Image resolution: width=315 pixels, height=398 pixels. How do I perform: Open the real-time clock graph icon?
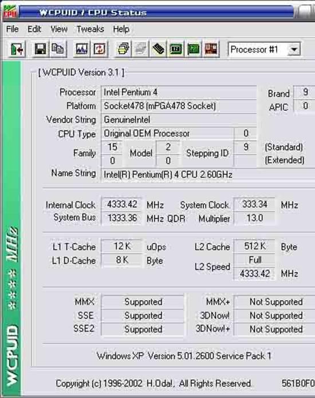[82, 49]
